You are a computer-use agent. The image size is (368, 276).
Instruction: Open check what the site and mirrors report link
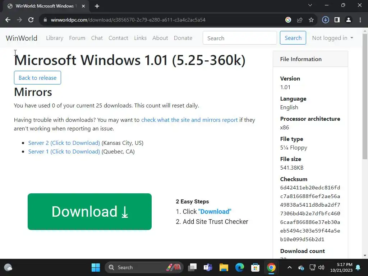coord(189,120)
